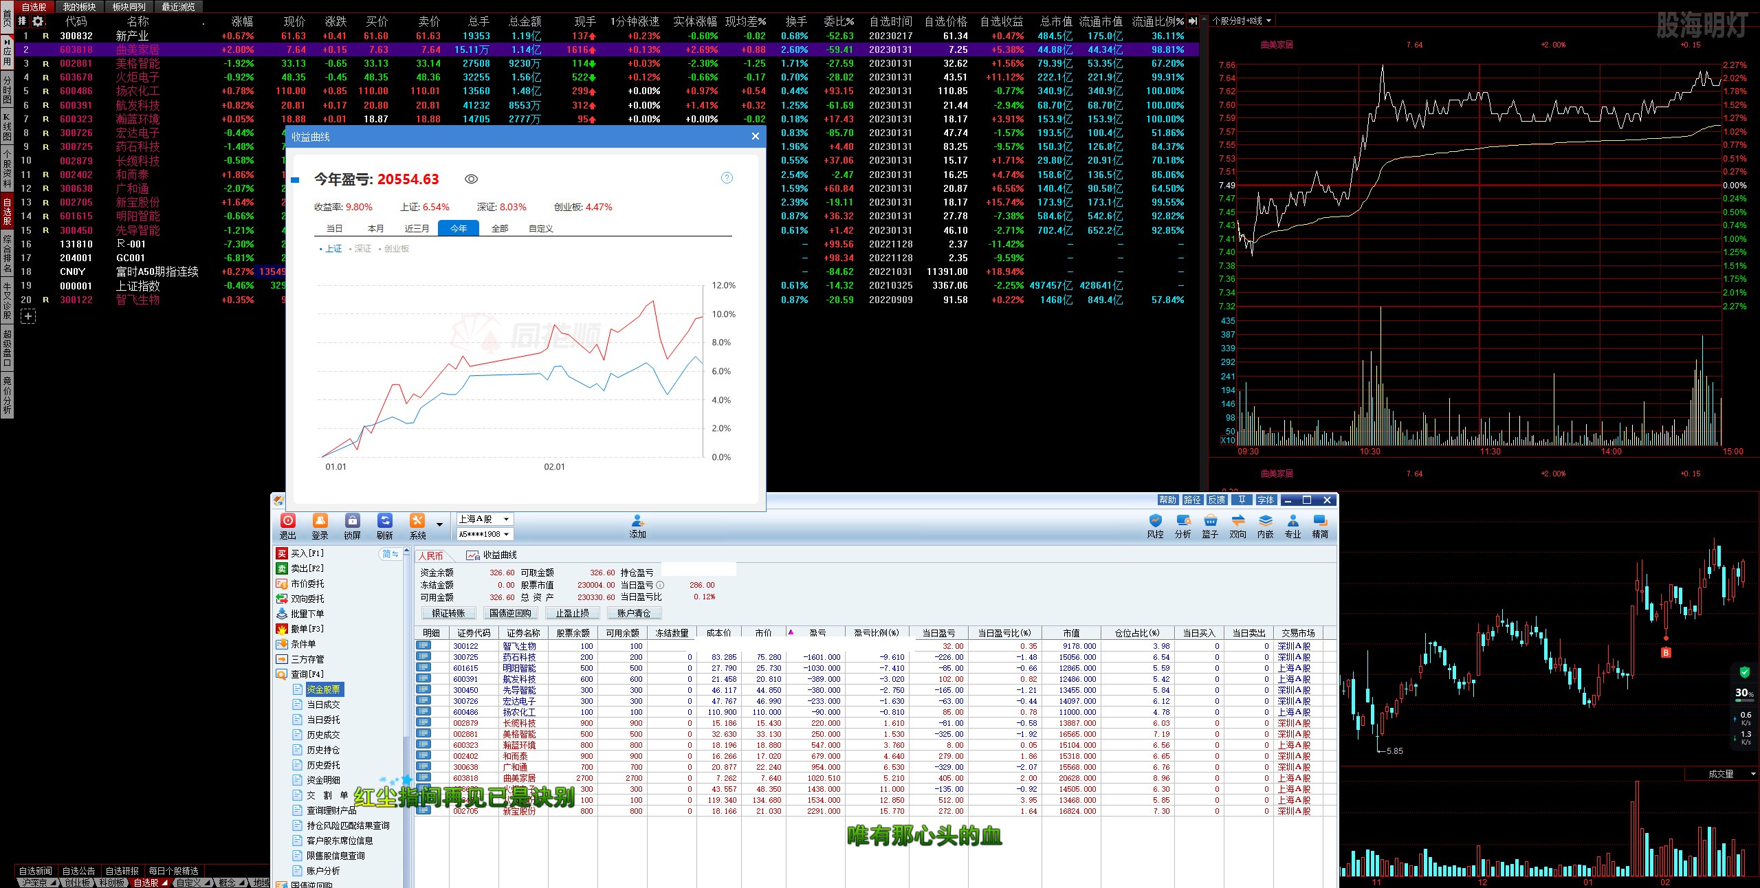
Task: Click the 撤单[F3] menu item
Action: (300, 629)
